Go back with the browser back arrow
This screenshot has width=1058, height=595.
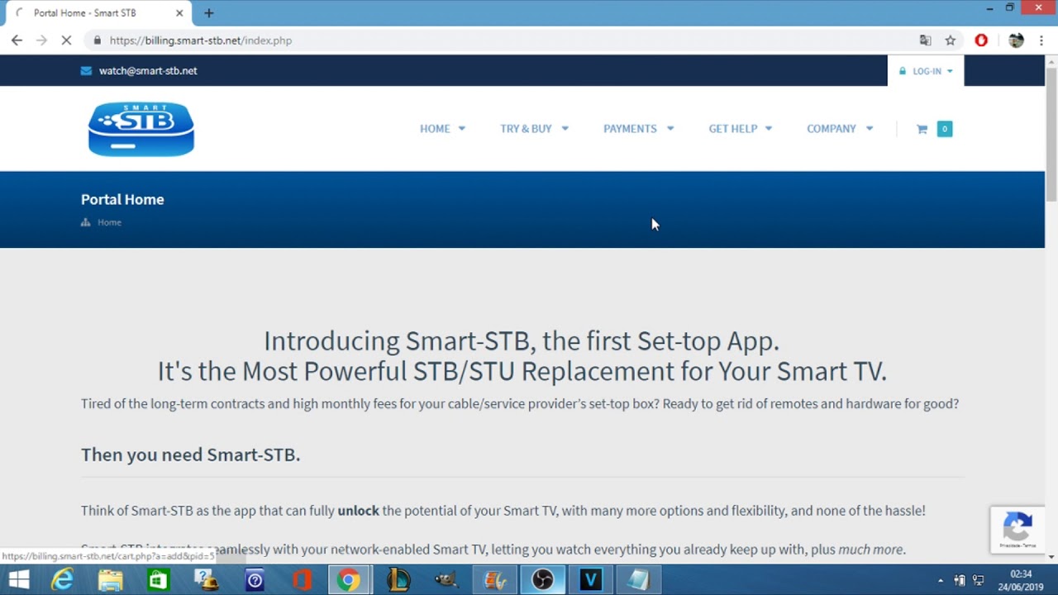click(x=17, y=40)
